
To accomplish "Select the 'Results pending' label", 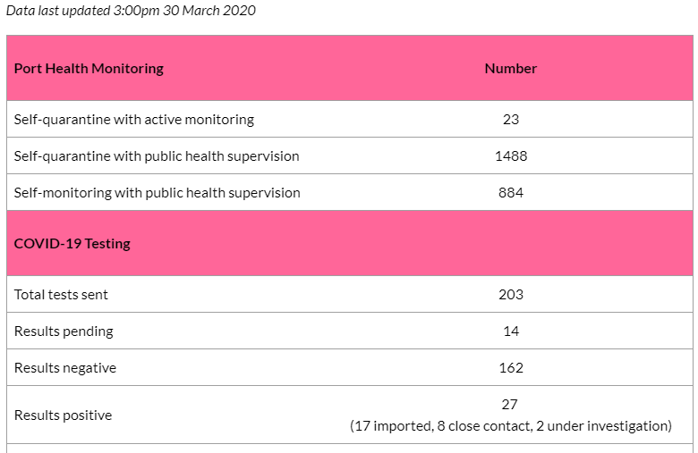I will [x=64, y=331].
